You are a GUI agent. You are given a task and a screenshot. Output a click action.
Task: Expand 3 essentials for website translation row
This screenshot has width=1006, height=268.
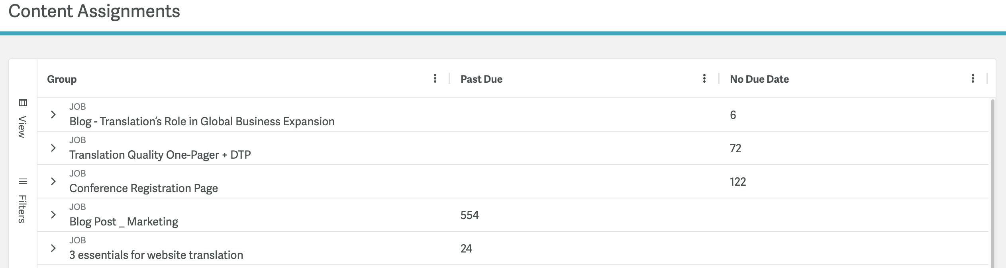pos(53,248)
